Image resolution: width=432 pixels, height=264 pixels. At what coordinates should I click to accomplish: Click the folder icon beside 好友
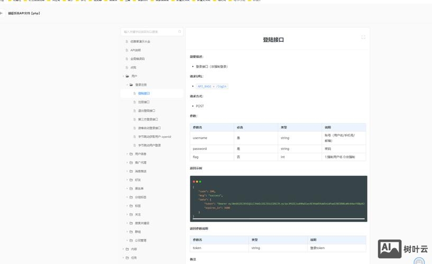point(131,180)
